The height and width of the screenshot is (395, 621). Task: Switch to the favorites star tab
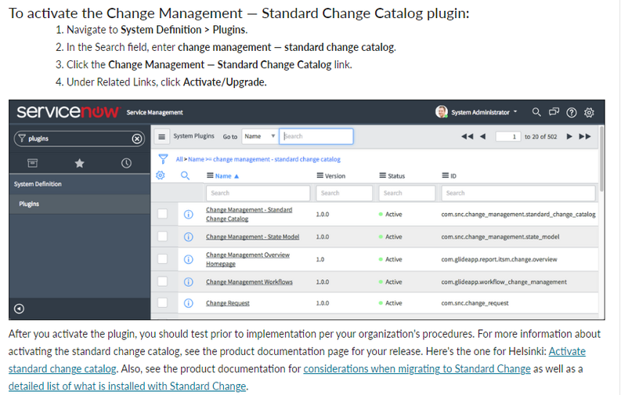click(x=80, y=163)
